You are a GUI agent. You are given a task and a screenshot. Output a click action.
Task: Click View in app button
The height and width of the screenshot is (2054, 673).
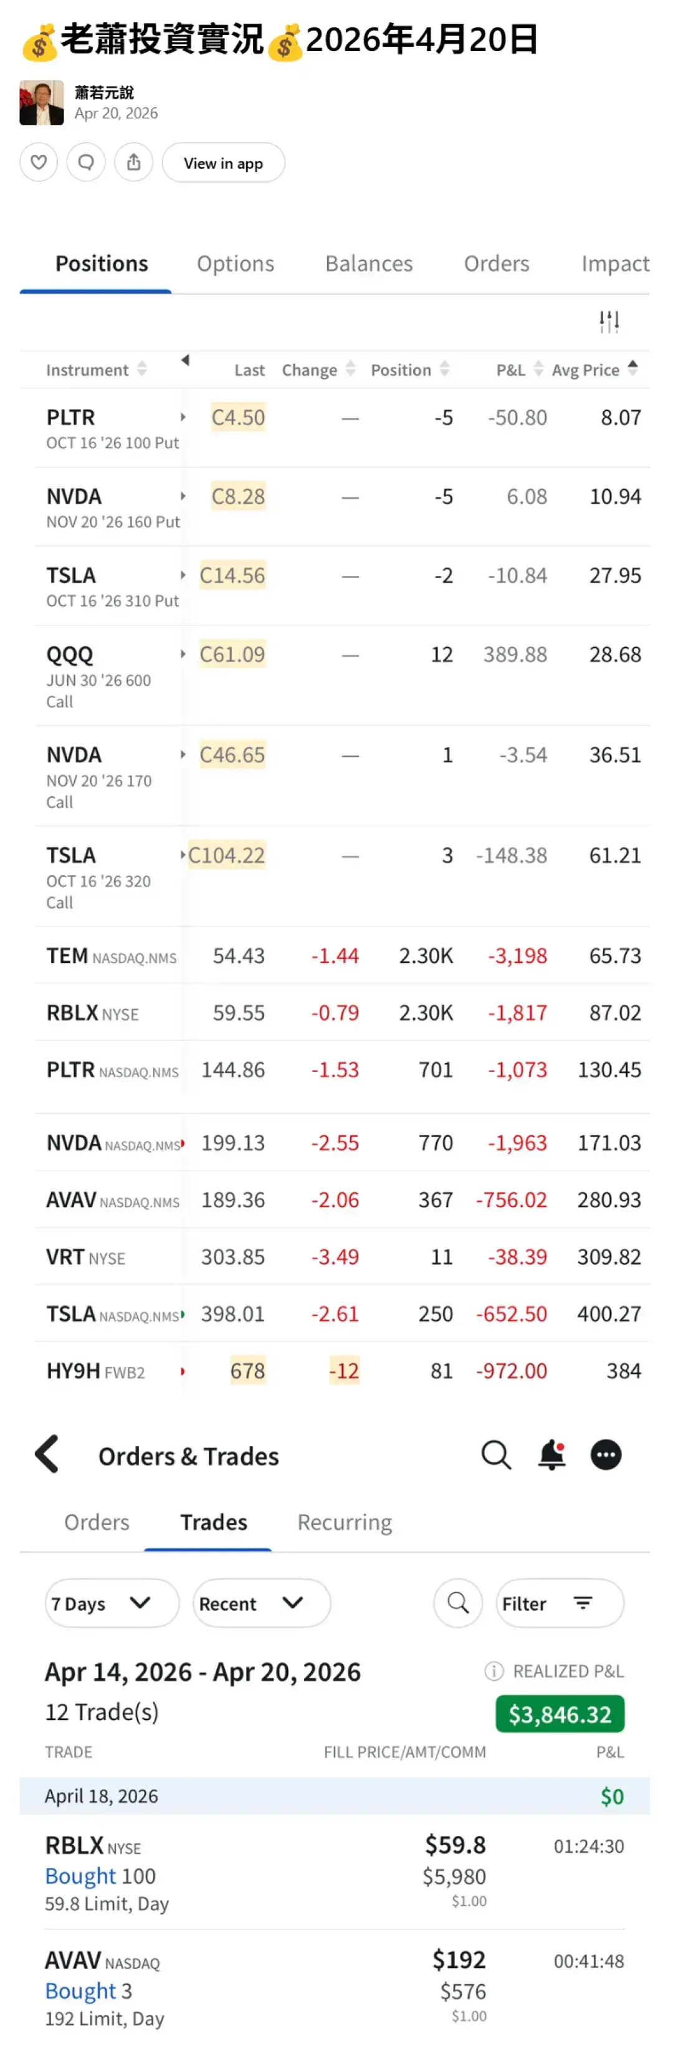click(223, 163)
